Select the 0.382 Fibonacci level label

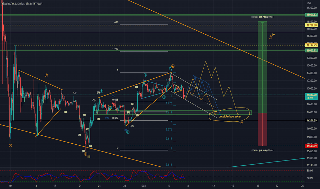(x=115, y=118)
